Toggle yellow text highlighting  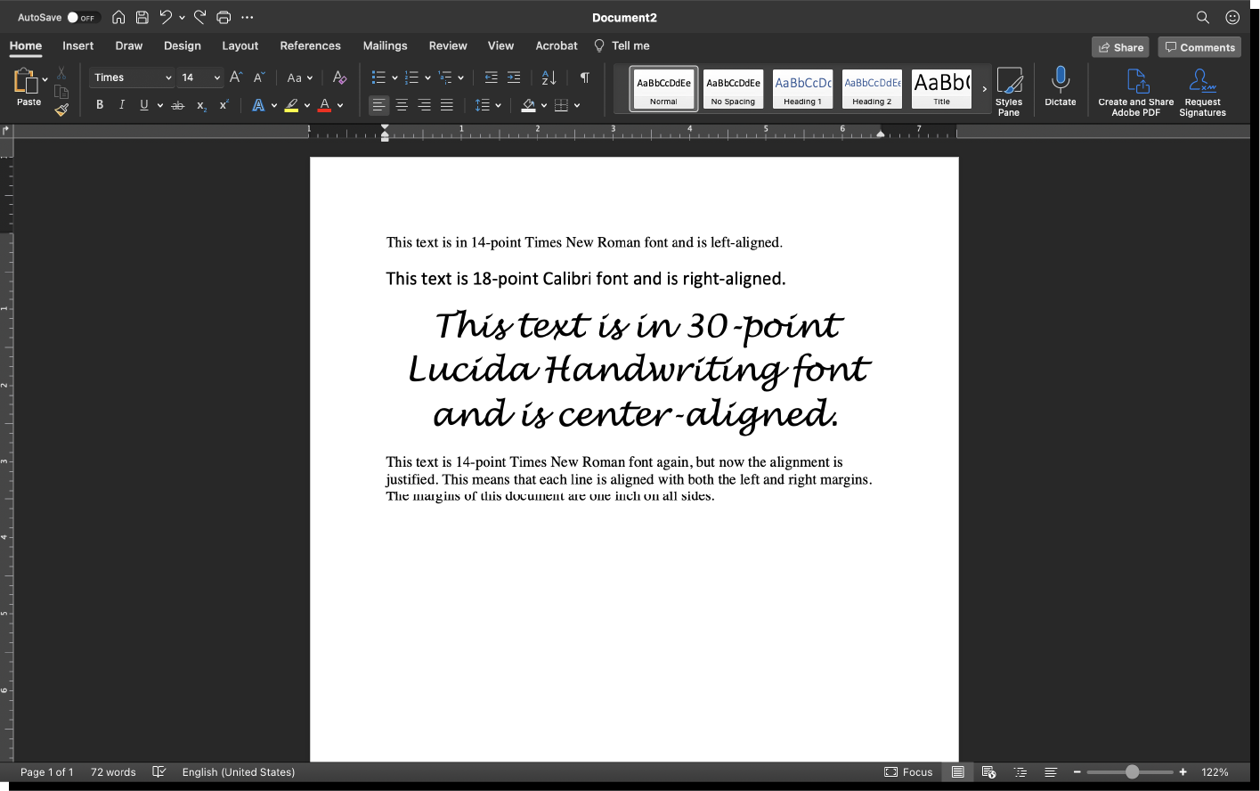tap(293, 105)
